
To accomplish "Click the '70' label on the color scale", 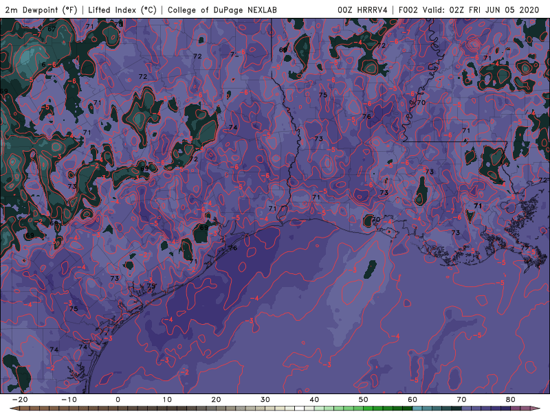I will (x=461, y=400).
